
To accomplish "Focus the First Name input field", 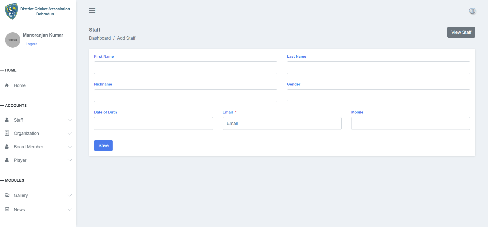I will click(186, 68).
